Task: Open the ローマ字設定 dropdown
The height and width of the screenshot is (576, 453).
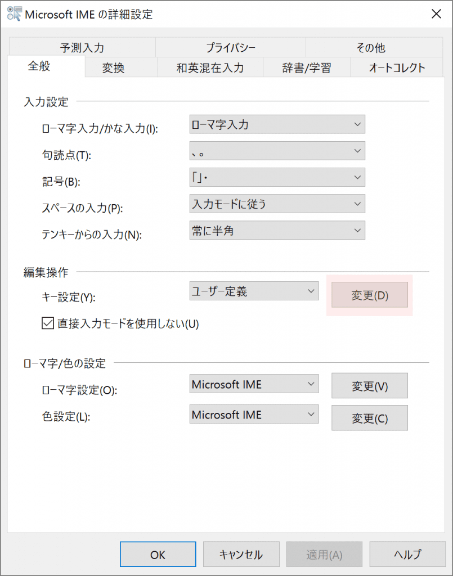Action: click(254, 385)
